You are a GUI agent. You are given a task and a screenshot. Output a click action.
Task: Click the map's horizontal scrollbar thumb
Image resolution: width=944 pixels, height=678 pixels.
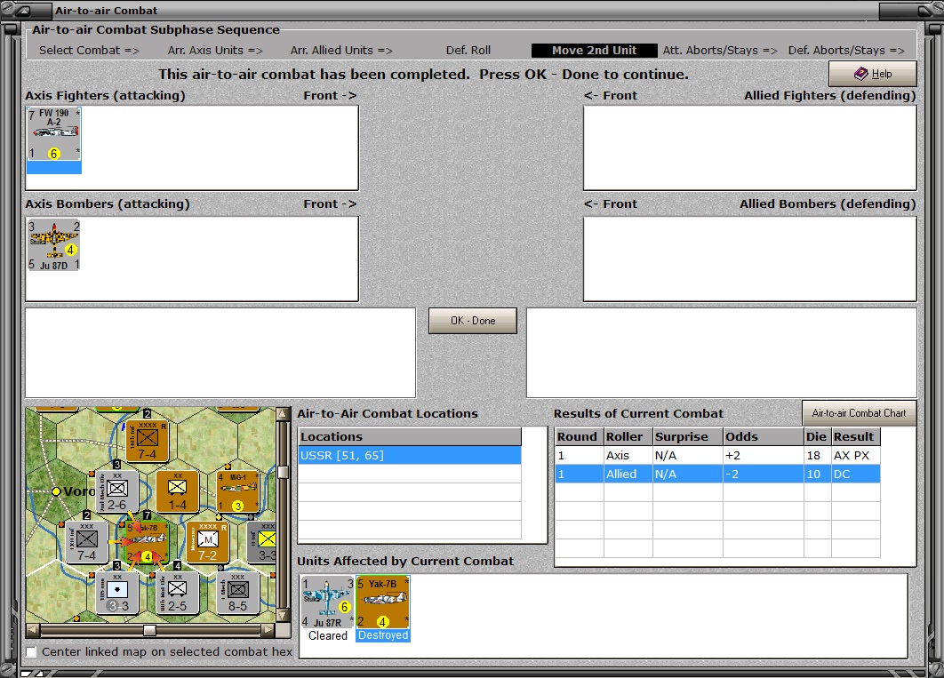coord(150,630)
